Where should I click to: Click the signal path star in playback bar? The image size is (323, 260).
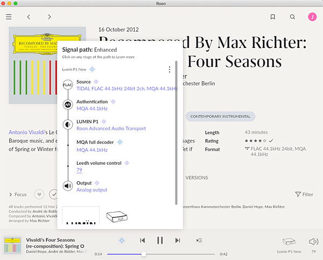(x=122, y=241)
